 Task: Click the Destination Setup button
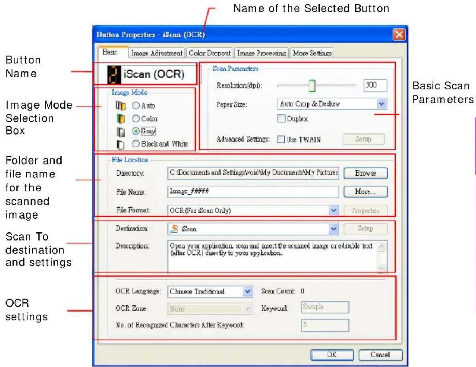365,228
